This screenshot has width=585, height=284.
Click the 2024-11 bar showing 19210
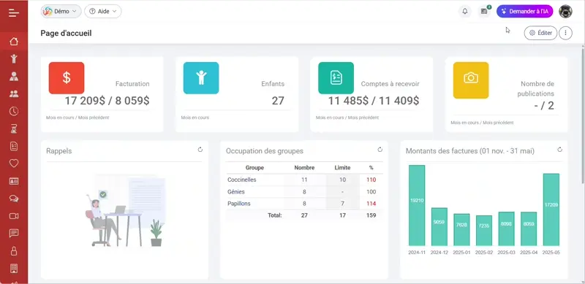[x=417, y=205]
